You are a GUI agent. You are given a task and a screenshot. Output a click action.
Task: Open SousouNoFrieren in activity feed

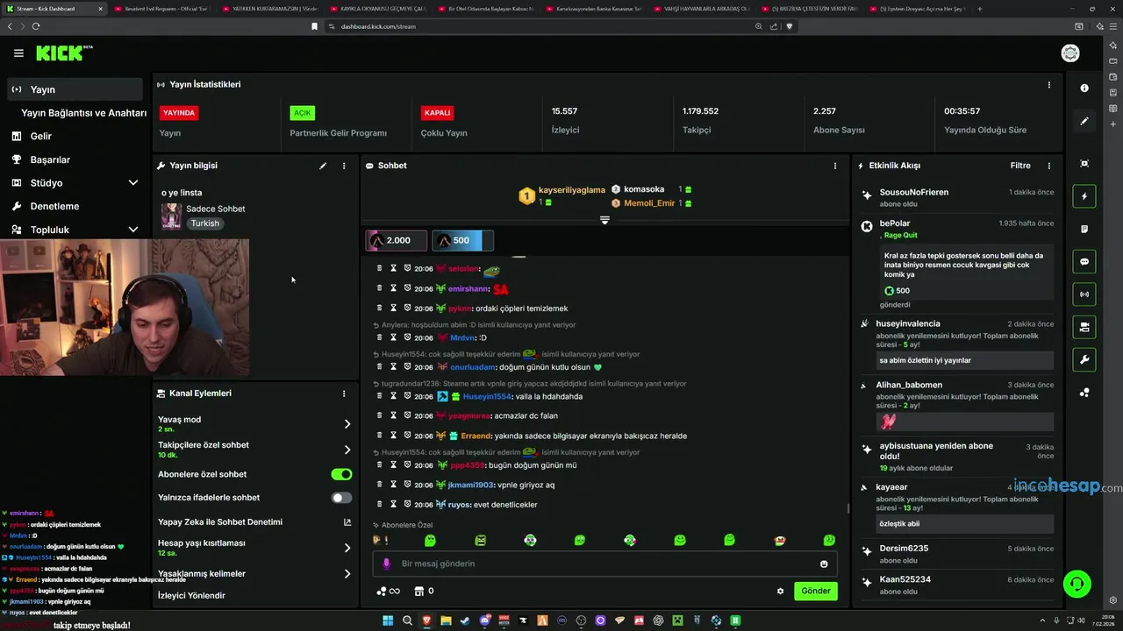(x=913, y=192)
